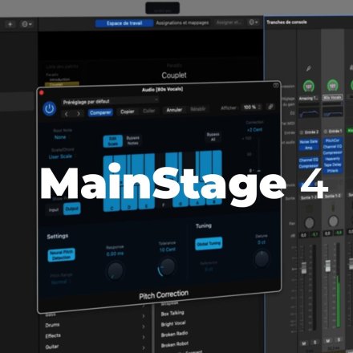Open the Root Note None menu

click(60, 137)
